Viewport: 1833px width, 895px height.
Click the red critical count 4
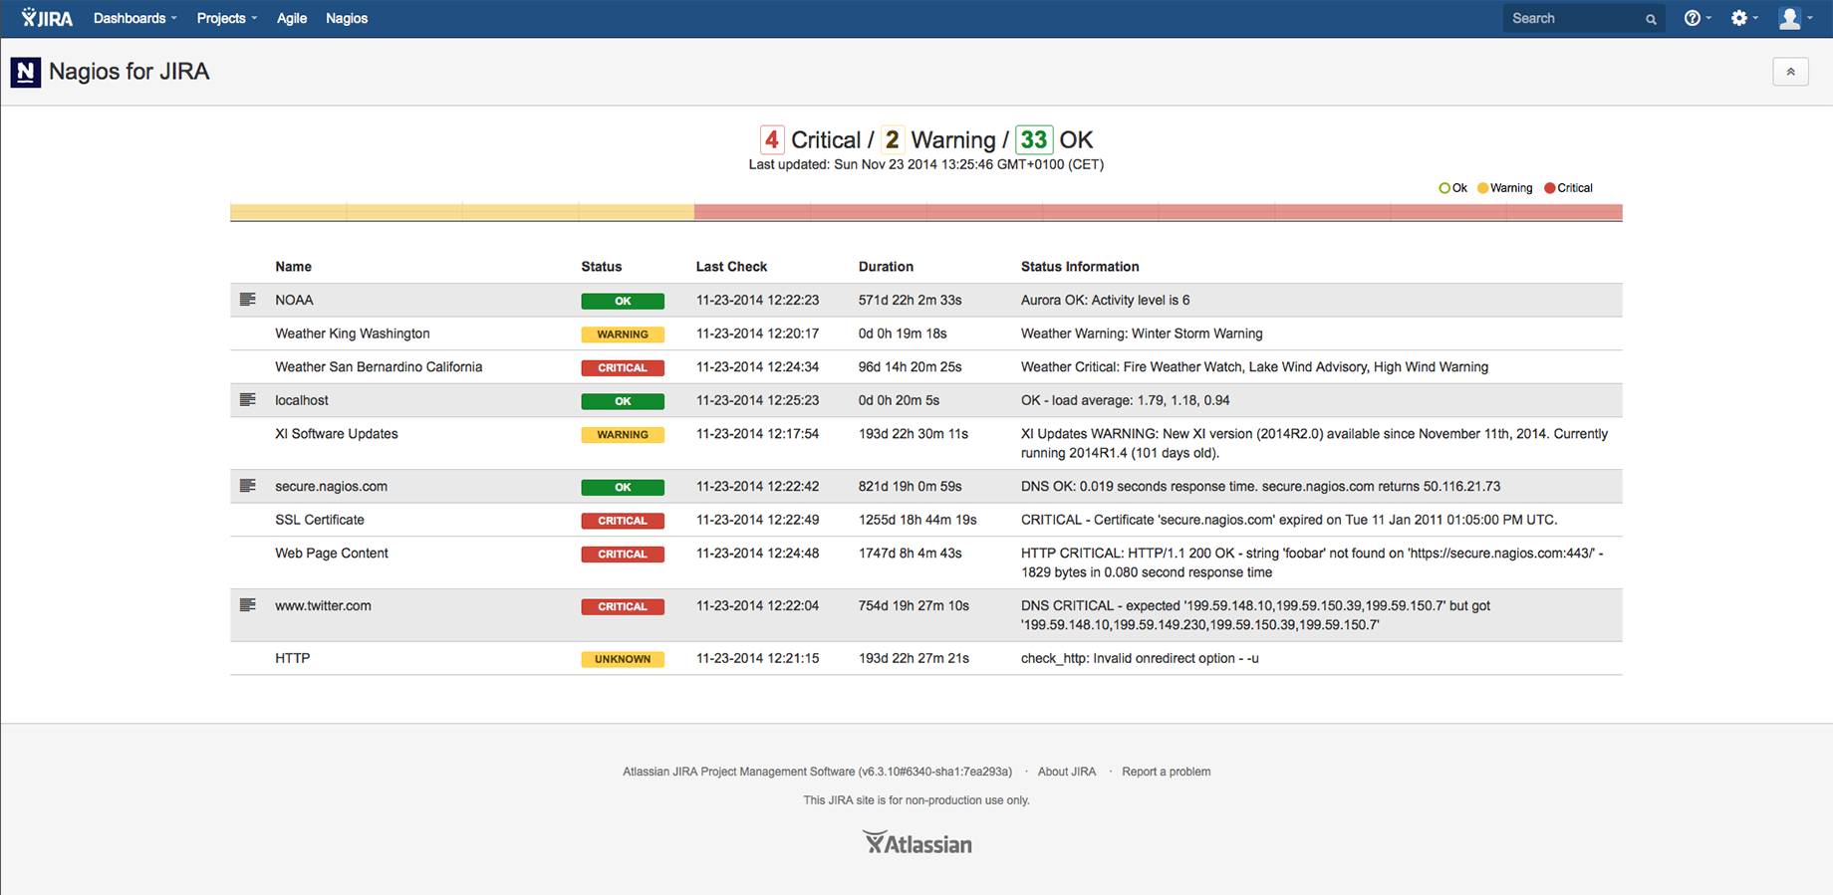click(771, 139)
